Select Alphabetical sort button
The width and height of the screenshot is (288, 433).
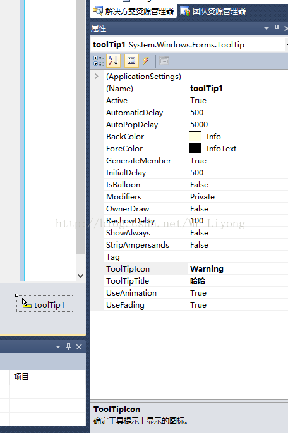[113, 61]
